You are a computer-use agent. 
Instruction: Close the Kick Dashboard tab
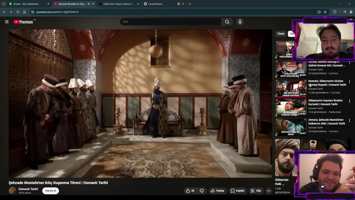click(48, 4)
